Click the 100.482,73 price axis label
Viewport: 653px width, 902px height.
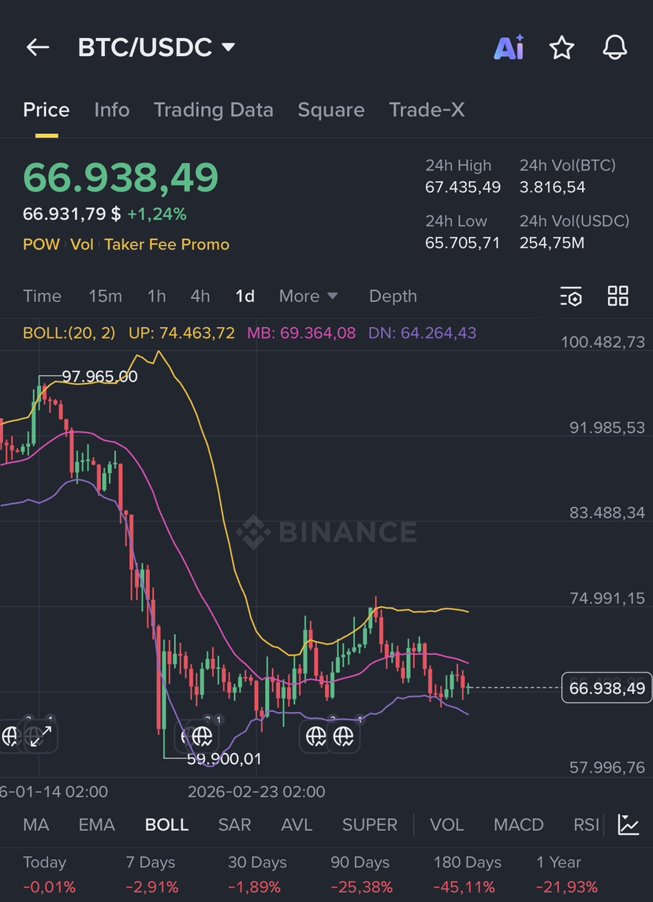pyautogui.click(x=603, y=342)
